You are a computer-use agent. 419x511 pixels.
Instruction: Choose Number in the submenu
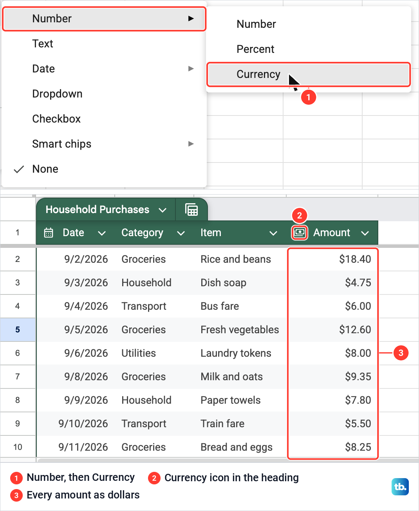tap(309, 24)
